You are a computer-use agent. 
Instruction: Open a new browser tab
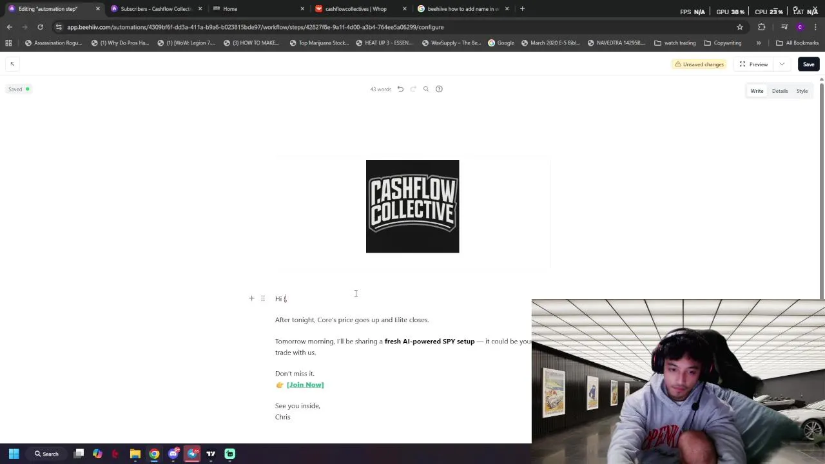522,8
